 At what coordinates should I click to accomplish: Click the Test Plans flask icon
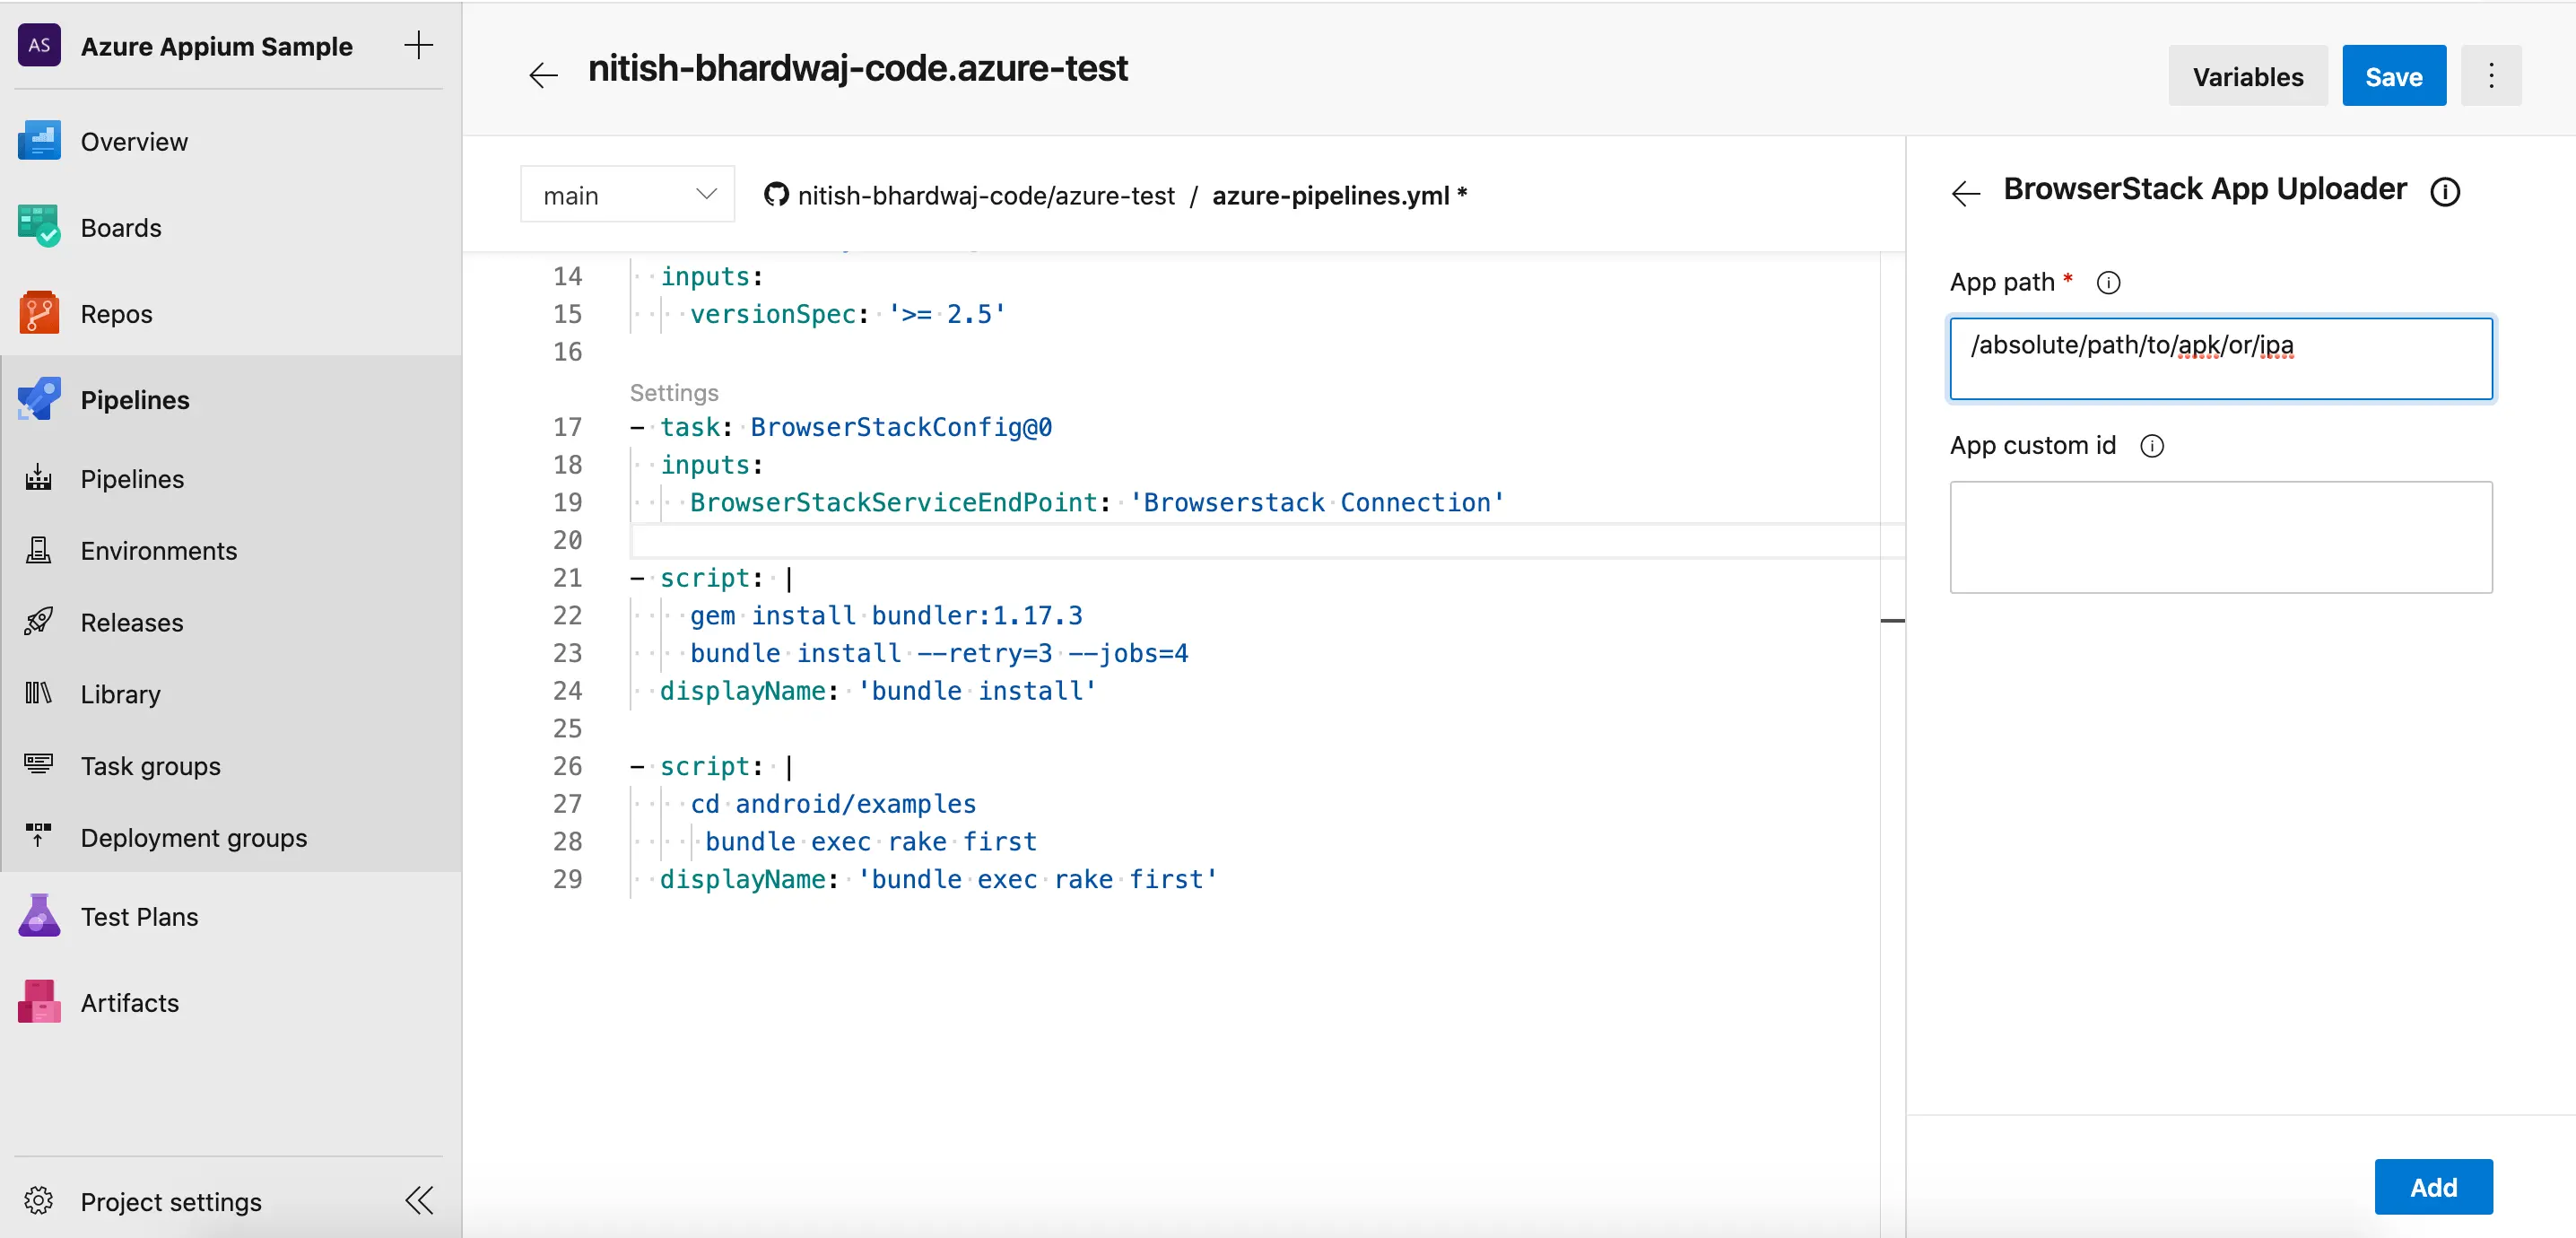[x=39, y=915]
